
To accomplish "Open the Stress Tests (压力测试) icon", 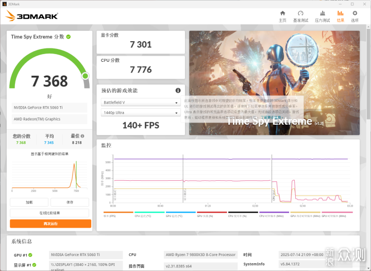I will (322, 13).
